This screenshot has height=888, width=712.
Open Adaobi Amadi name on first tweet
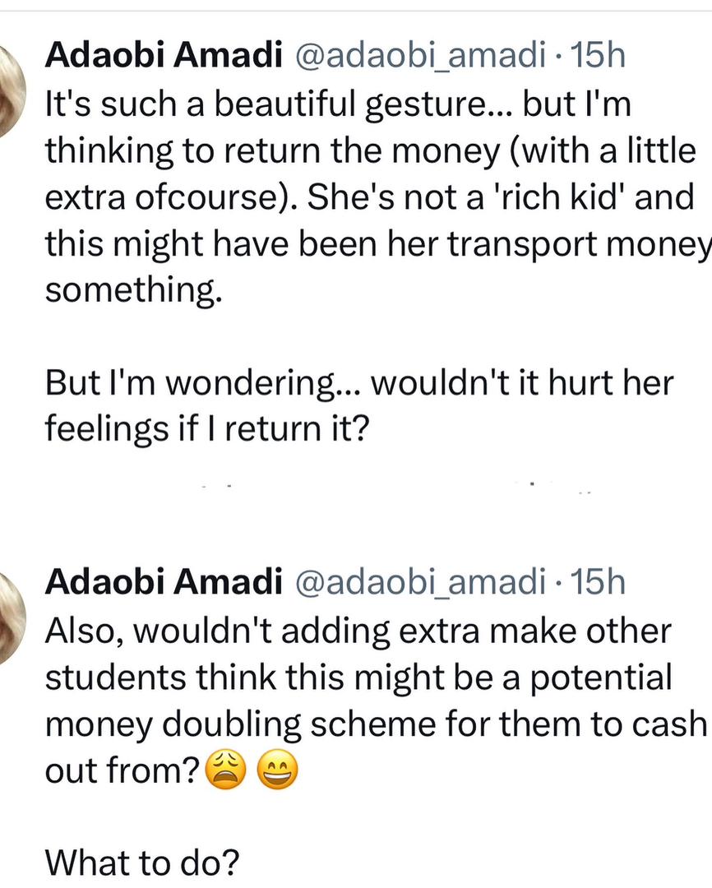[x=162, y=55]
